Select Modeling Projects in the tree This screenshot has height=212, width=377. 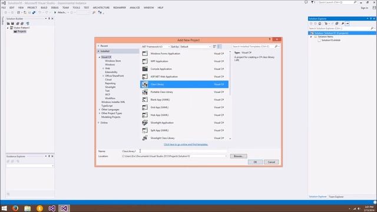click(x=111, y=117)
